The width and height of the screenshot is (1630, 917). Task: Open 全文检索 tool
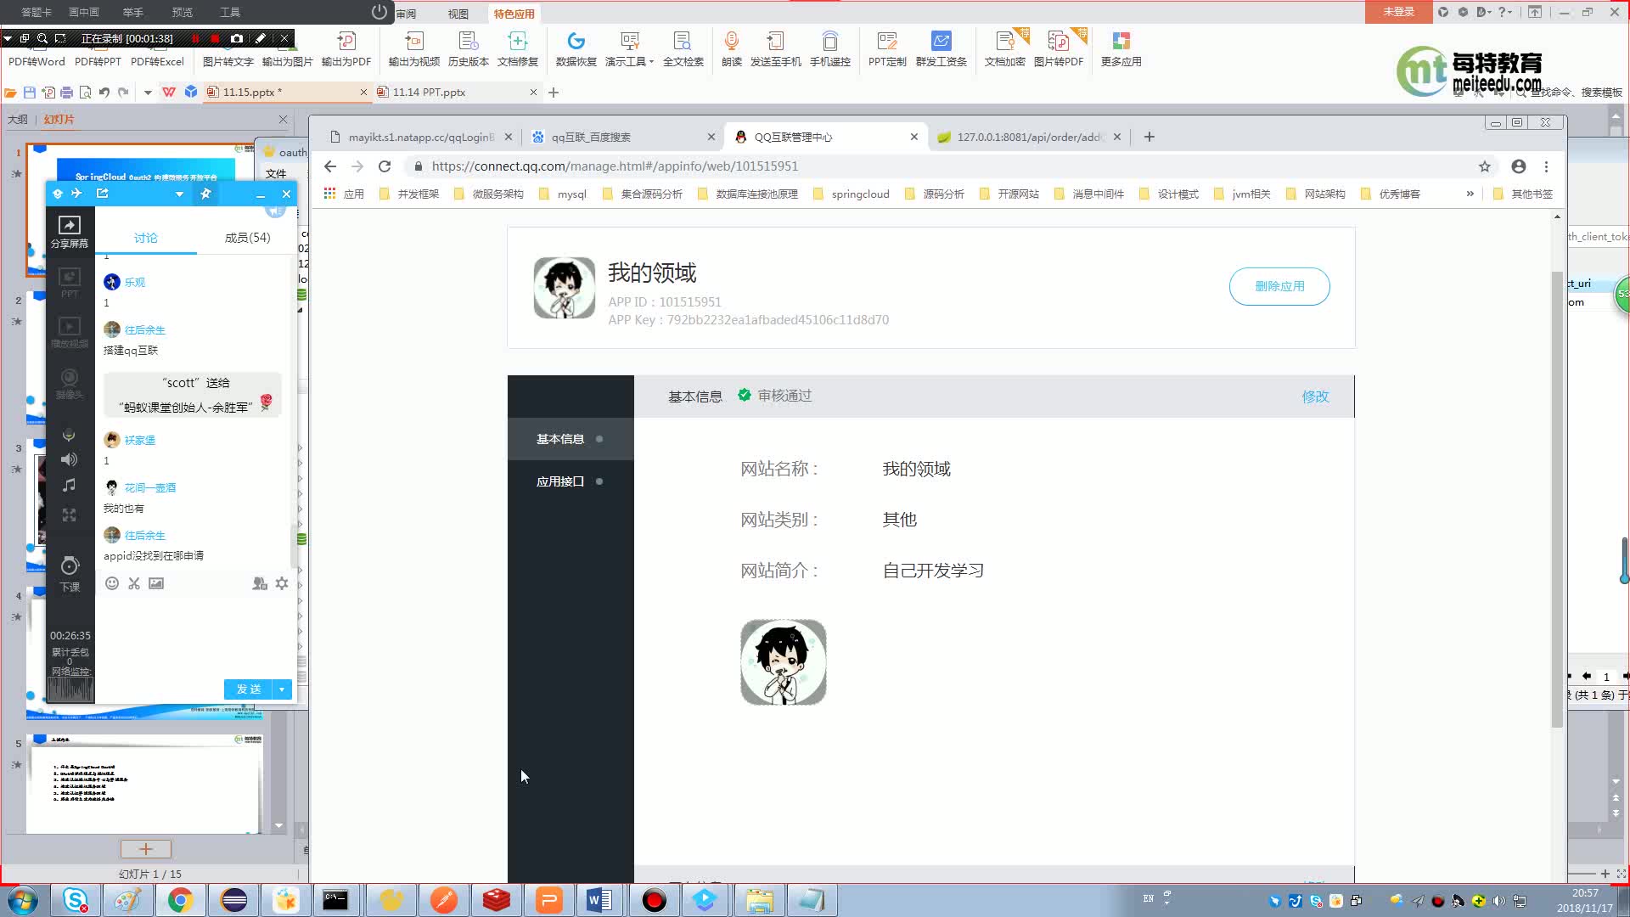[683, 49]
